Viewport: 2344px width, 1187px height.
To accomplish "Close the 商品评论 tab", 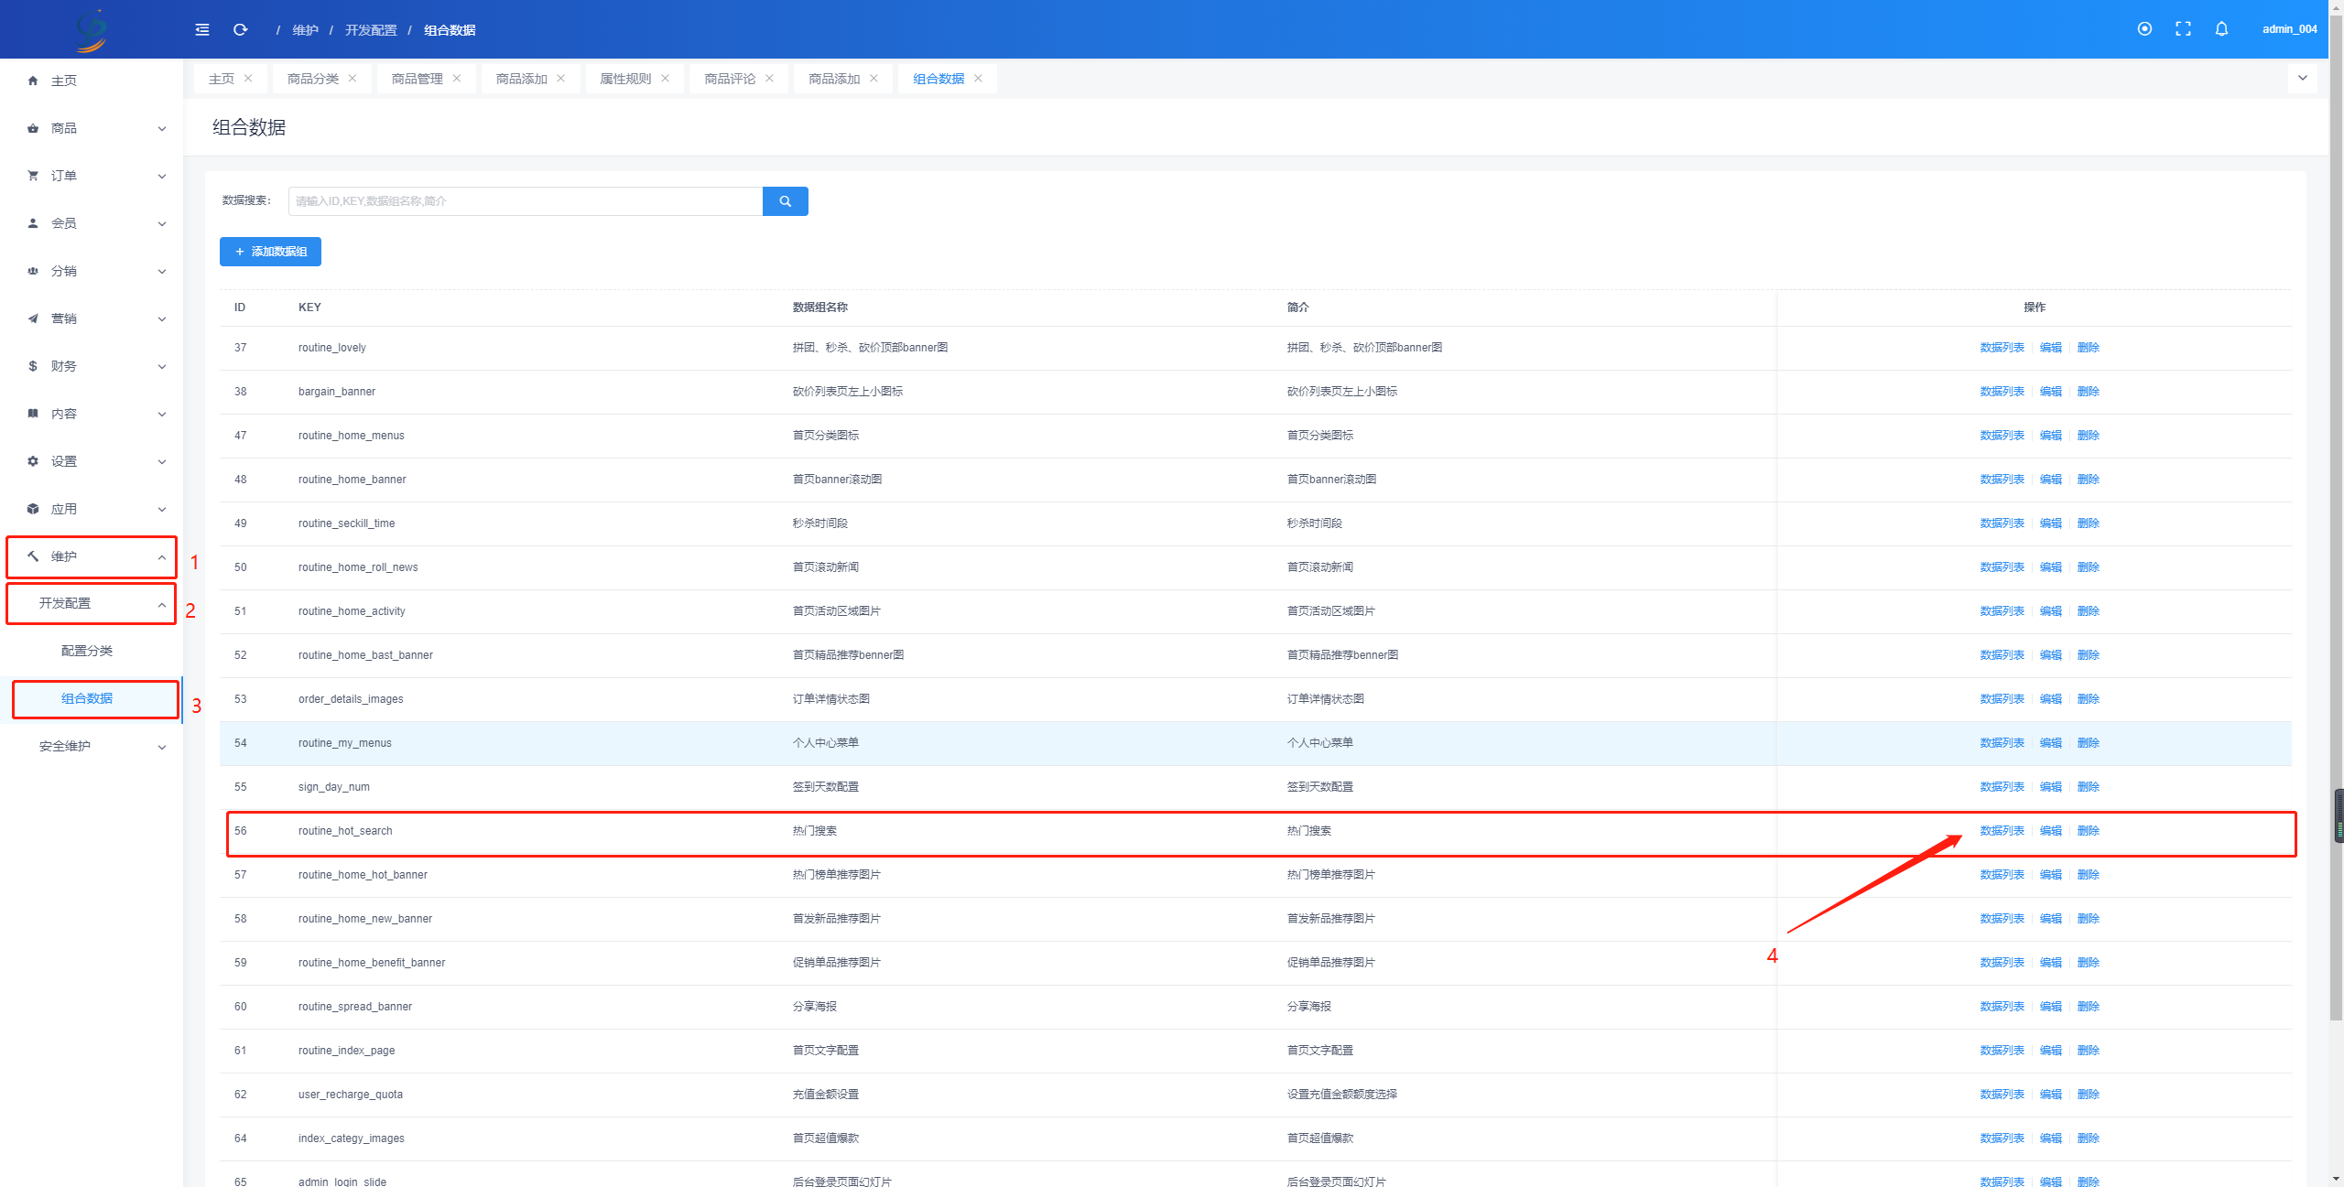I will click(770, 78).
